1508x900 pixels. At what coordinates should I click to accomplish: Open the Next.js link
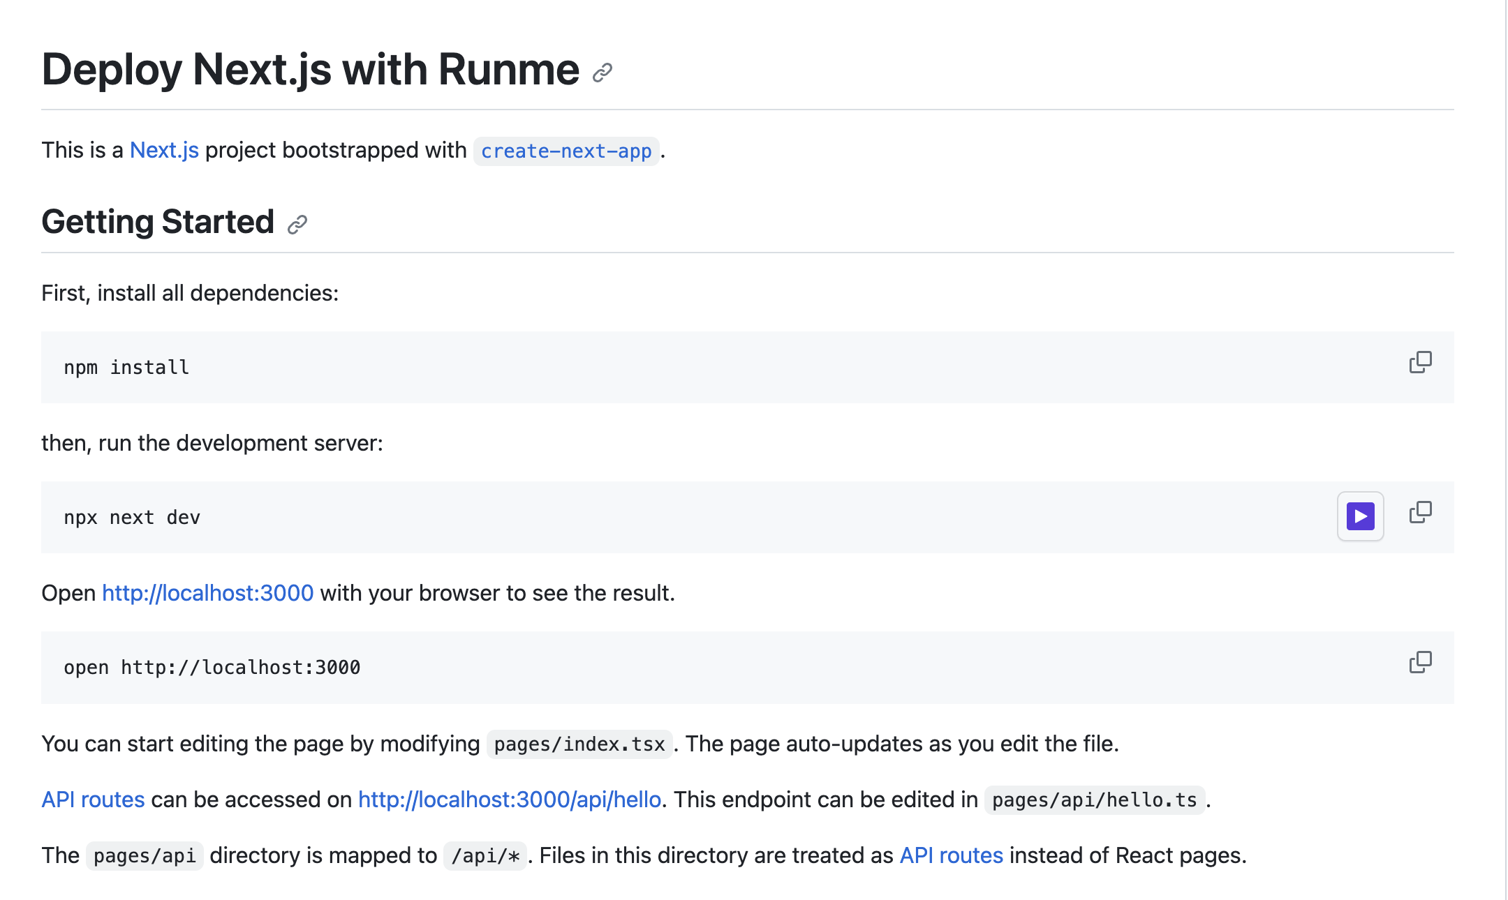pos(163,149)
